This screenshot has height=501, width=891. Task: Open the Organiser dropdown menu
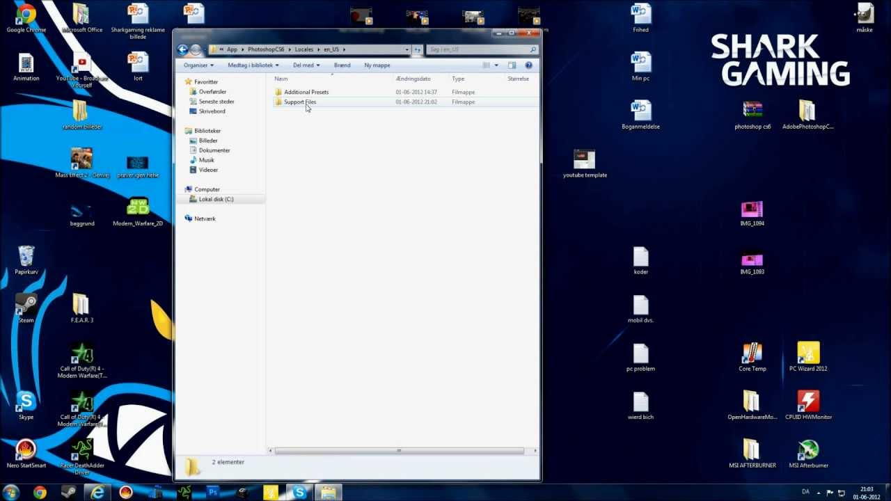click(x=198, y=65)
